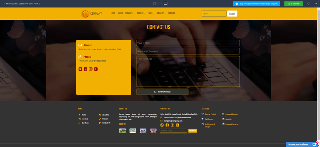Viewport: 320px width, 147px height.
Task: Click the heart favorite icon in top bar
Action: (309, 4)
